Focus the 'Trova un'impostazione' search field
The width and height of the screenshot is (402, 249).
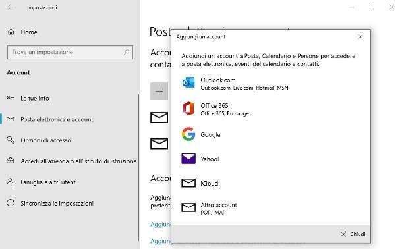pos(70,52)
